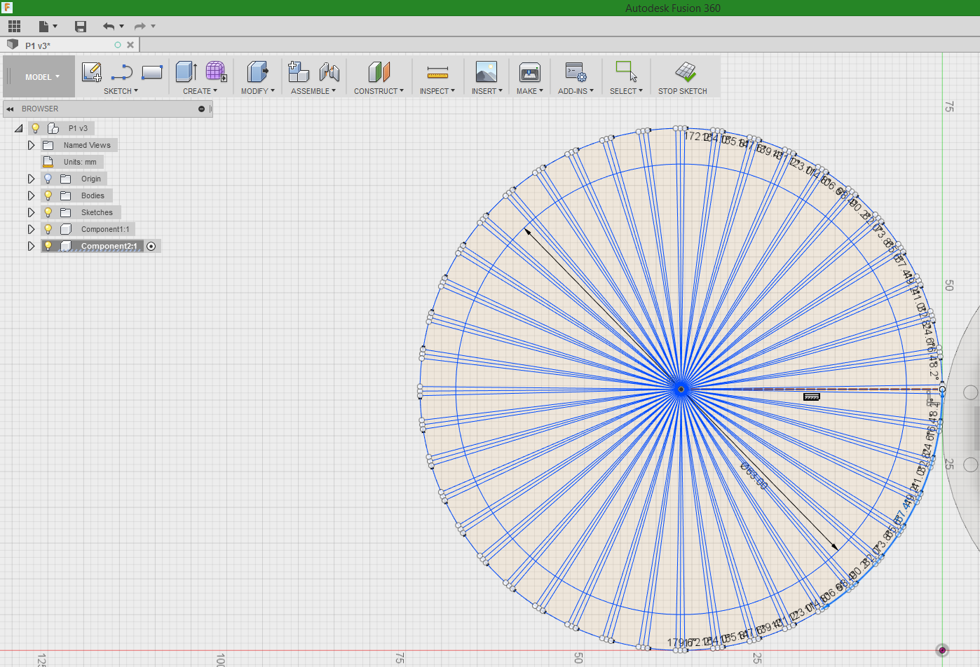Open the redo history dropdown arrow

154,26
